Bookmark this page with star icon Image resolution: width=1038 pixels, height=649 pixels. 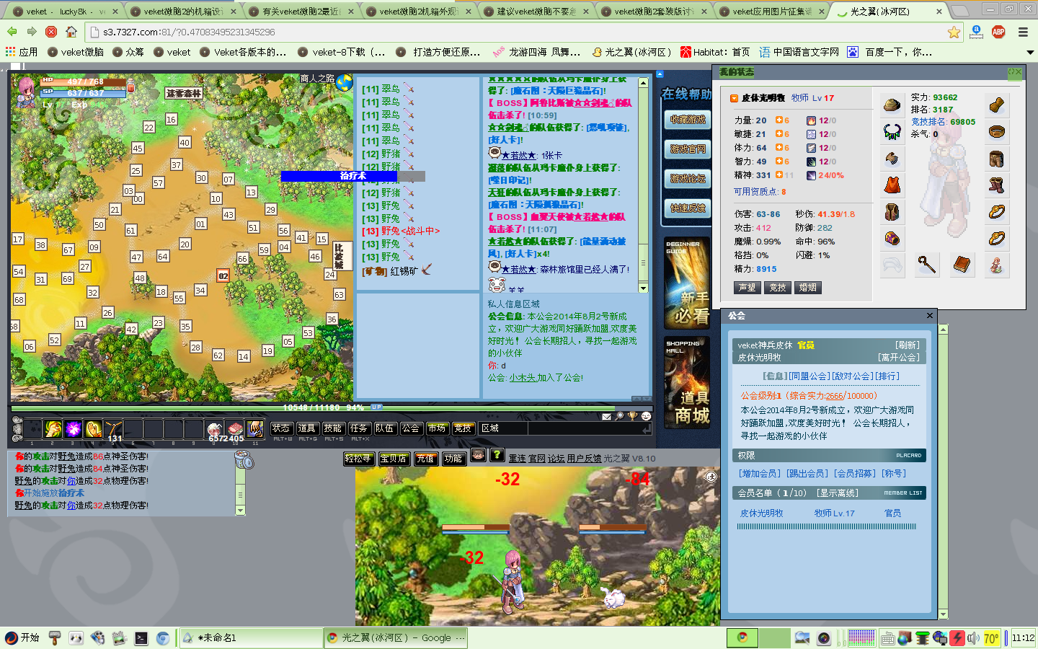[954, 32]
